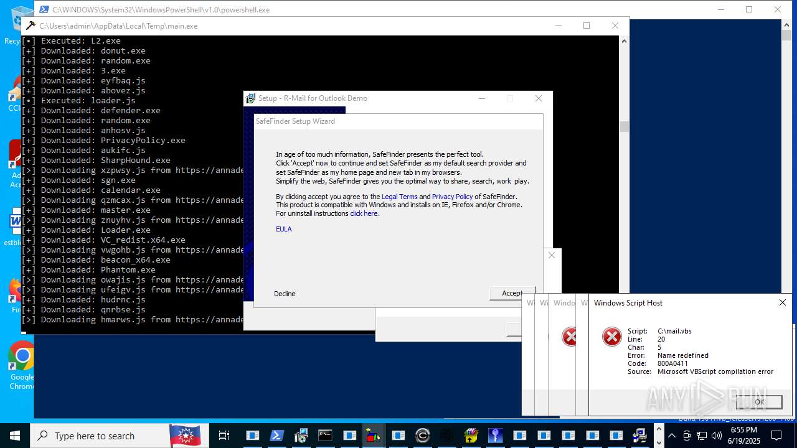Click the 'Downloaded: calendar.exe' line
The image size is (797, 448).
(91, 190)
